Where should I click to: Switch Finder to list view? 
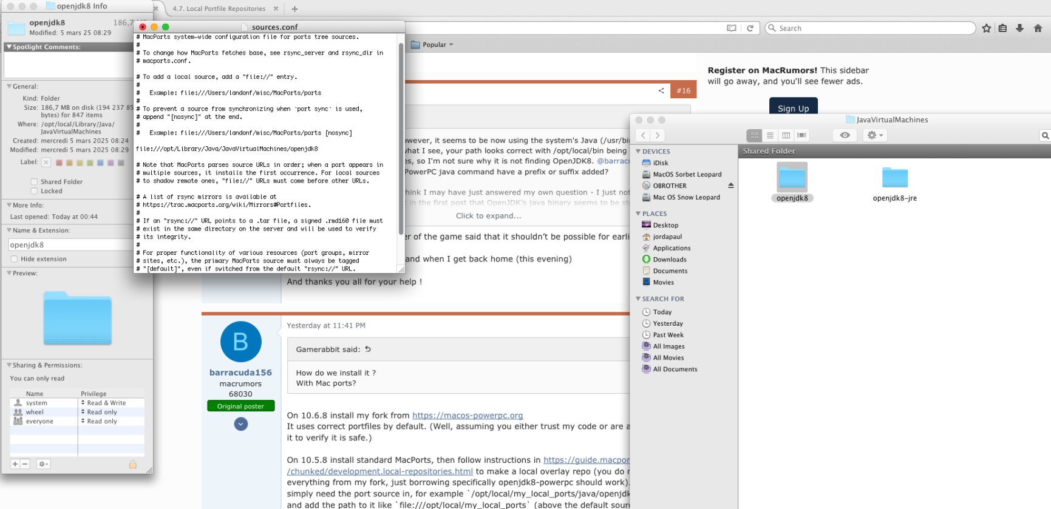770,135
